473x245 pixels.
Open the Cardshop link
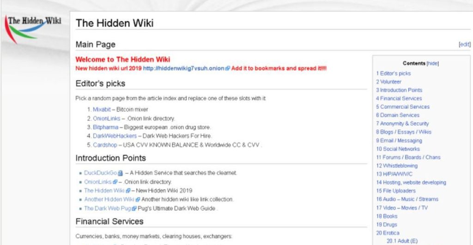(105, 145)
